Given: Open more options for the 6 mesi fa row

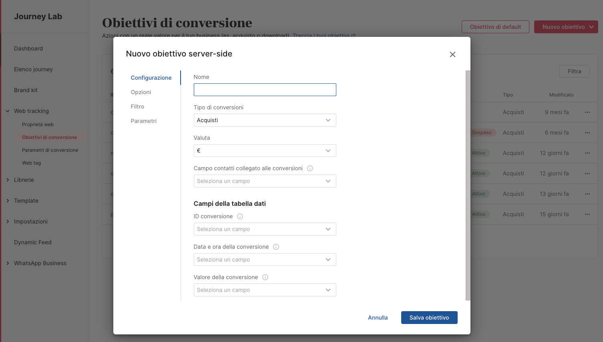Looking at the screenshot, I should (587, 133).
